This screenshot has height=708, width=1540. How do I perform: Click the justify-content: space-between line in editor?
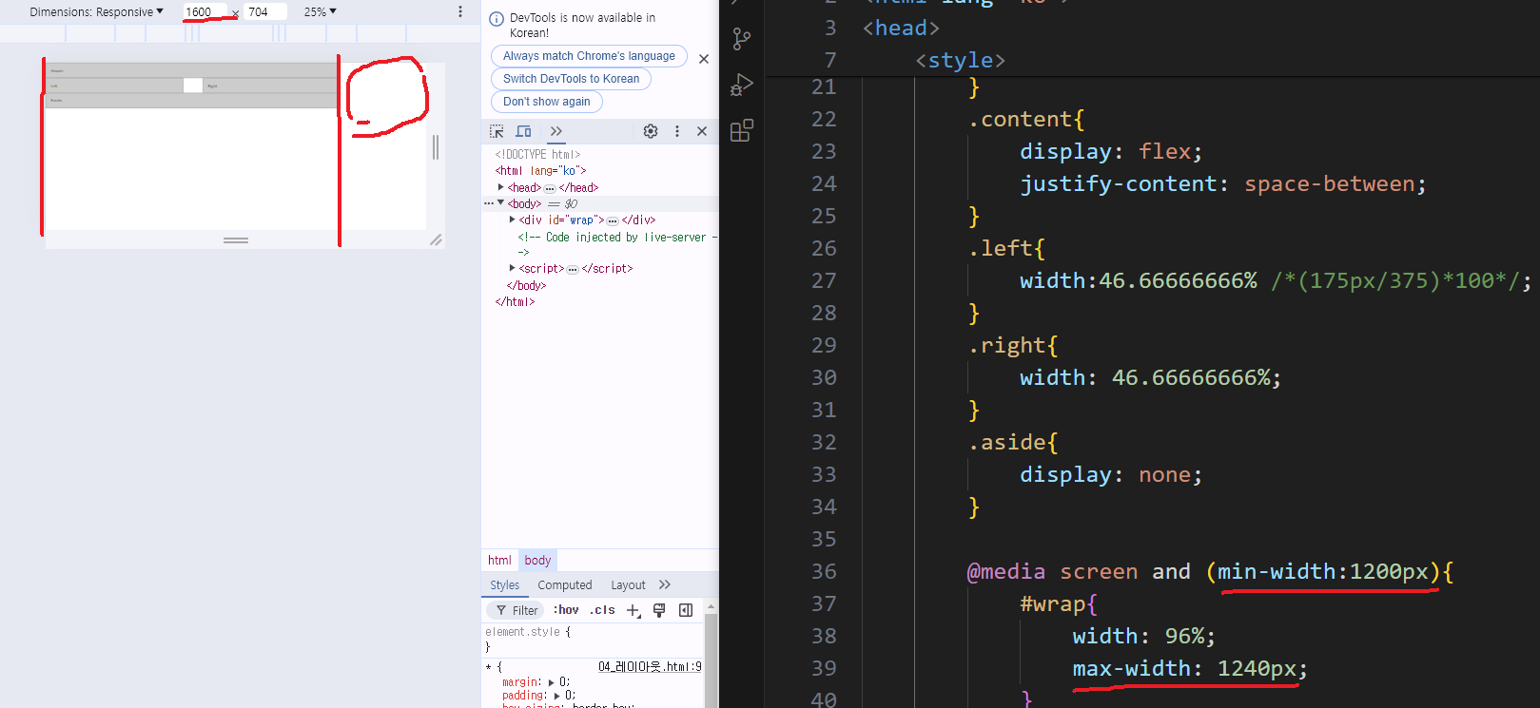click(1223, 183)
